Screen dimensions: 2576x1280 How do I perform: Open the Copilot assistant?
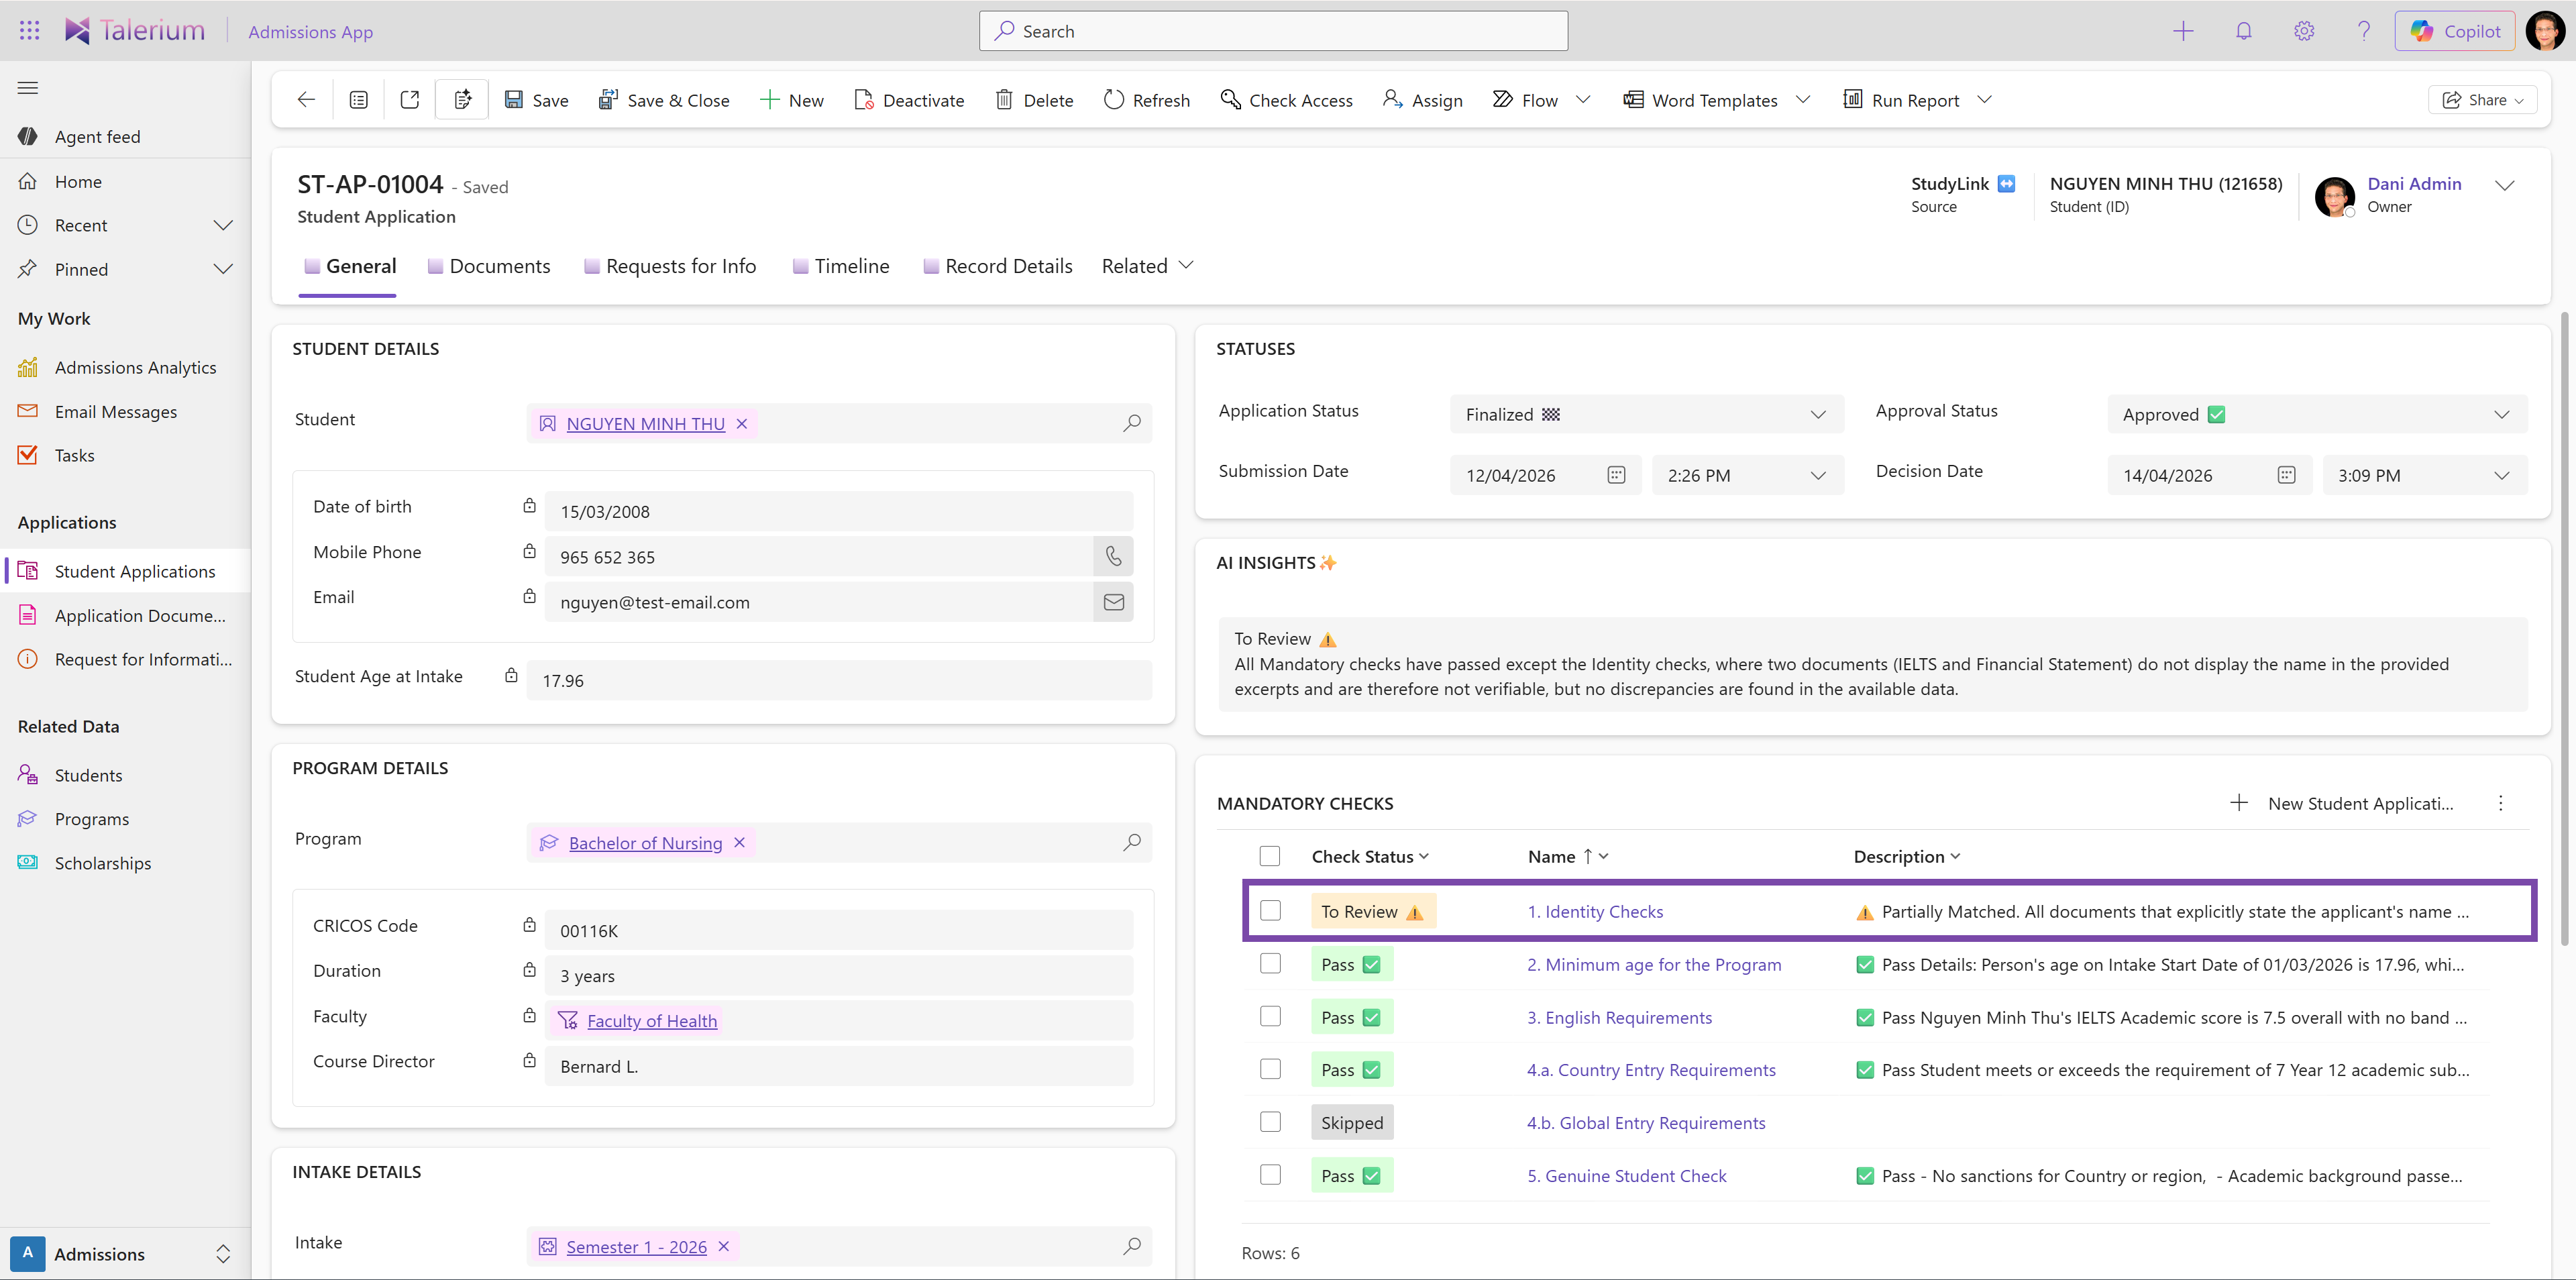[x=2455, y=30]
